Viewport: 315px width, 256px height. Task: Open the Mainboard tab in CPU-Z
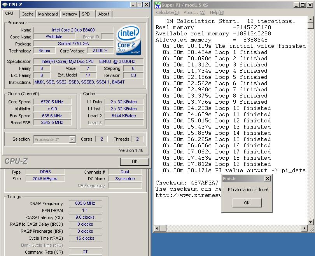click(48, 14)
